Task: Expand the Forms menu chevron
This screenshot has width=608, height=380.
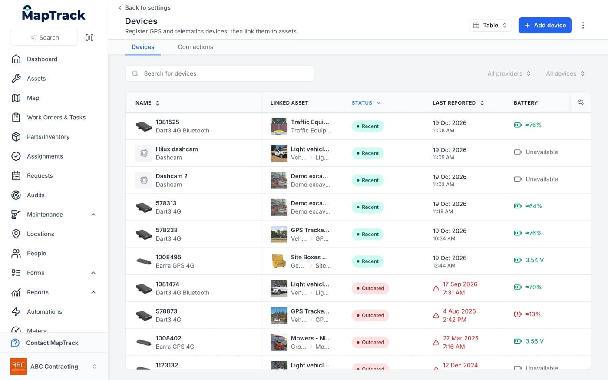Action: [93, 273]
